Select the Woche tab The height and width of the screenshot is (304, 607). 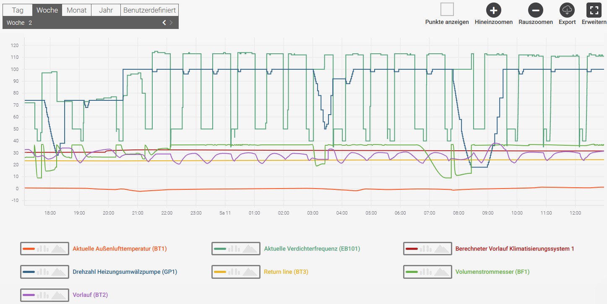tap(47, 10)
